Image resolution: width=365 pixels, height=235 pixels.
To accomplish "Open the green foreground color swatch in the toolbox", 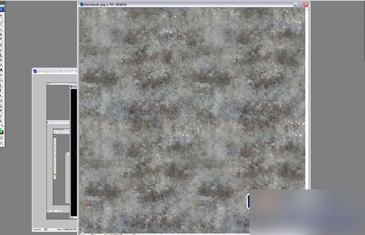I will 1,130.
